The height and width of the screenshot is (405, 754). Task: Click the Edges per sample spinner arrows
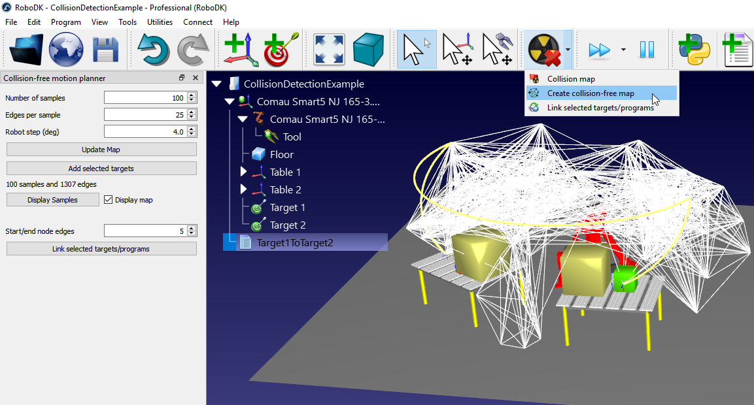point(192,115)
